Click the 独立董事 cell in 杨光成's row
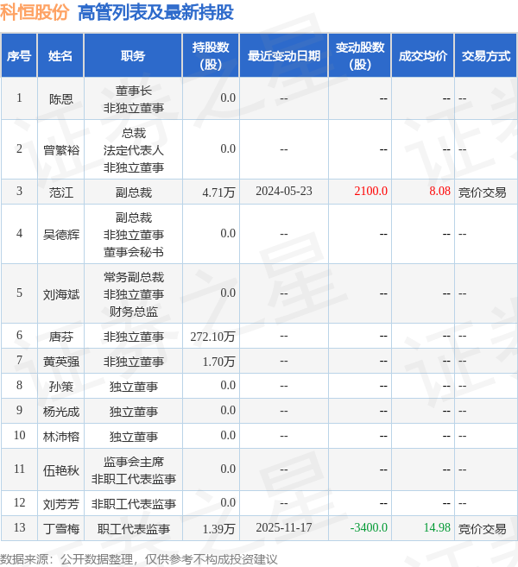The image size is (518, 567). [134, 411]
